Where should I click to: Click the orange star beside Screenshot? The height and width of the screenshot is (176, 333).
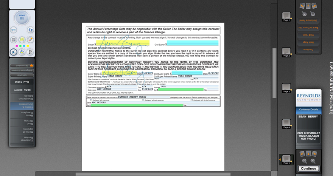[31, 66]
